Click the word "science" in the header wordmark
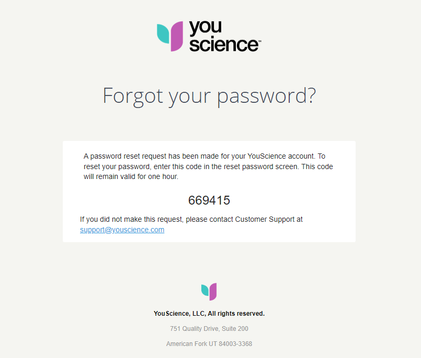Viewport: 421px width, 358px height. click(x=223, y=44)
